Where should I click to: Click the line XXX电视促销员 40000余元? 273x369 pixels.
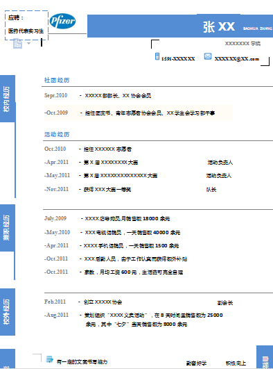(x=132, y=233)
